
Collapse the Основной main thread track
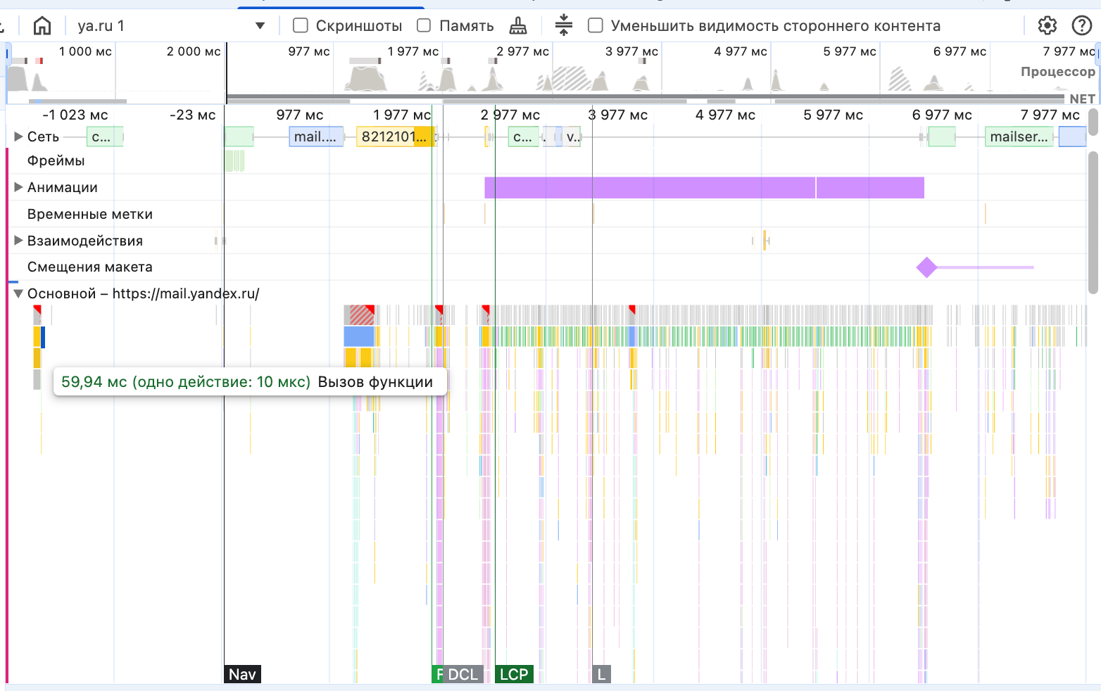click(x=19, y=294)
